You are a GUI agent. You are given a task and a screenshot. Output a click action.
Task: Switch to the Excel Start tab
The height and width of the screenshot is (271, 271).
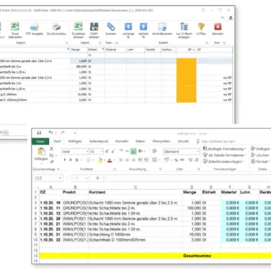click(x=57, y=141)
